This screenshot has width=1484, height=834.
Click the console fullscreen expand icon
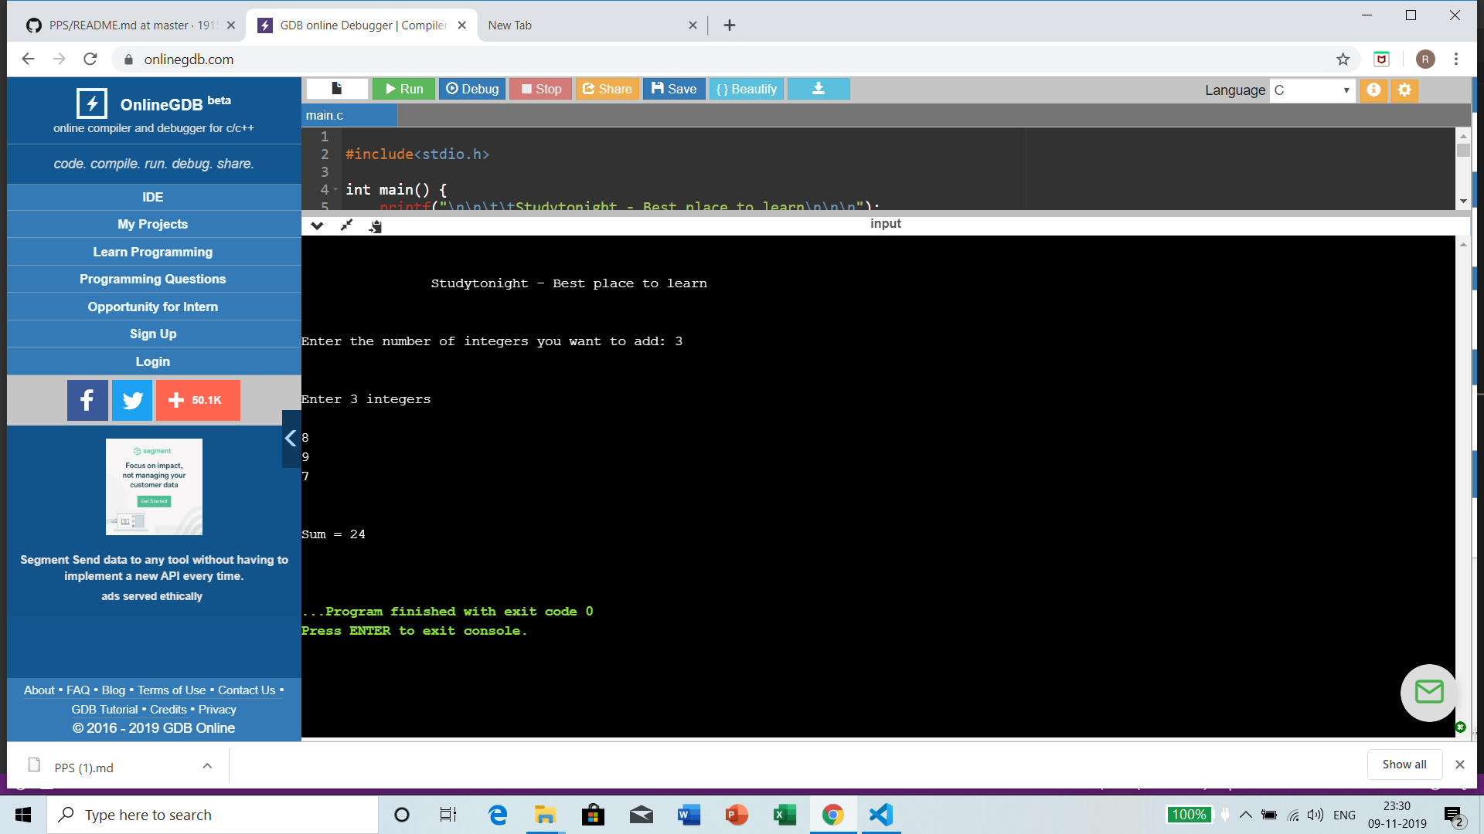pyautogui.click(x=346, y=225)
